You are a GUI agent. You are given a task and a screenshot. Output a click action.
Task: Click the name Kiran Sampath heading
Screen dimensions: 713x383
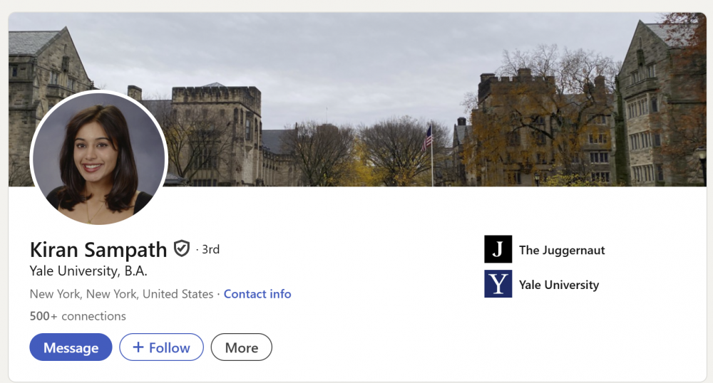tap(98, 250)
